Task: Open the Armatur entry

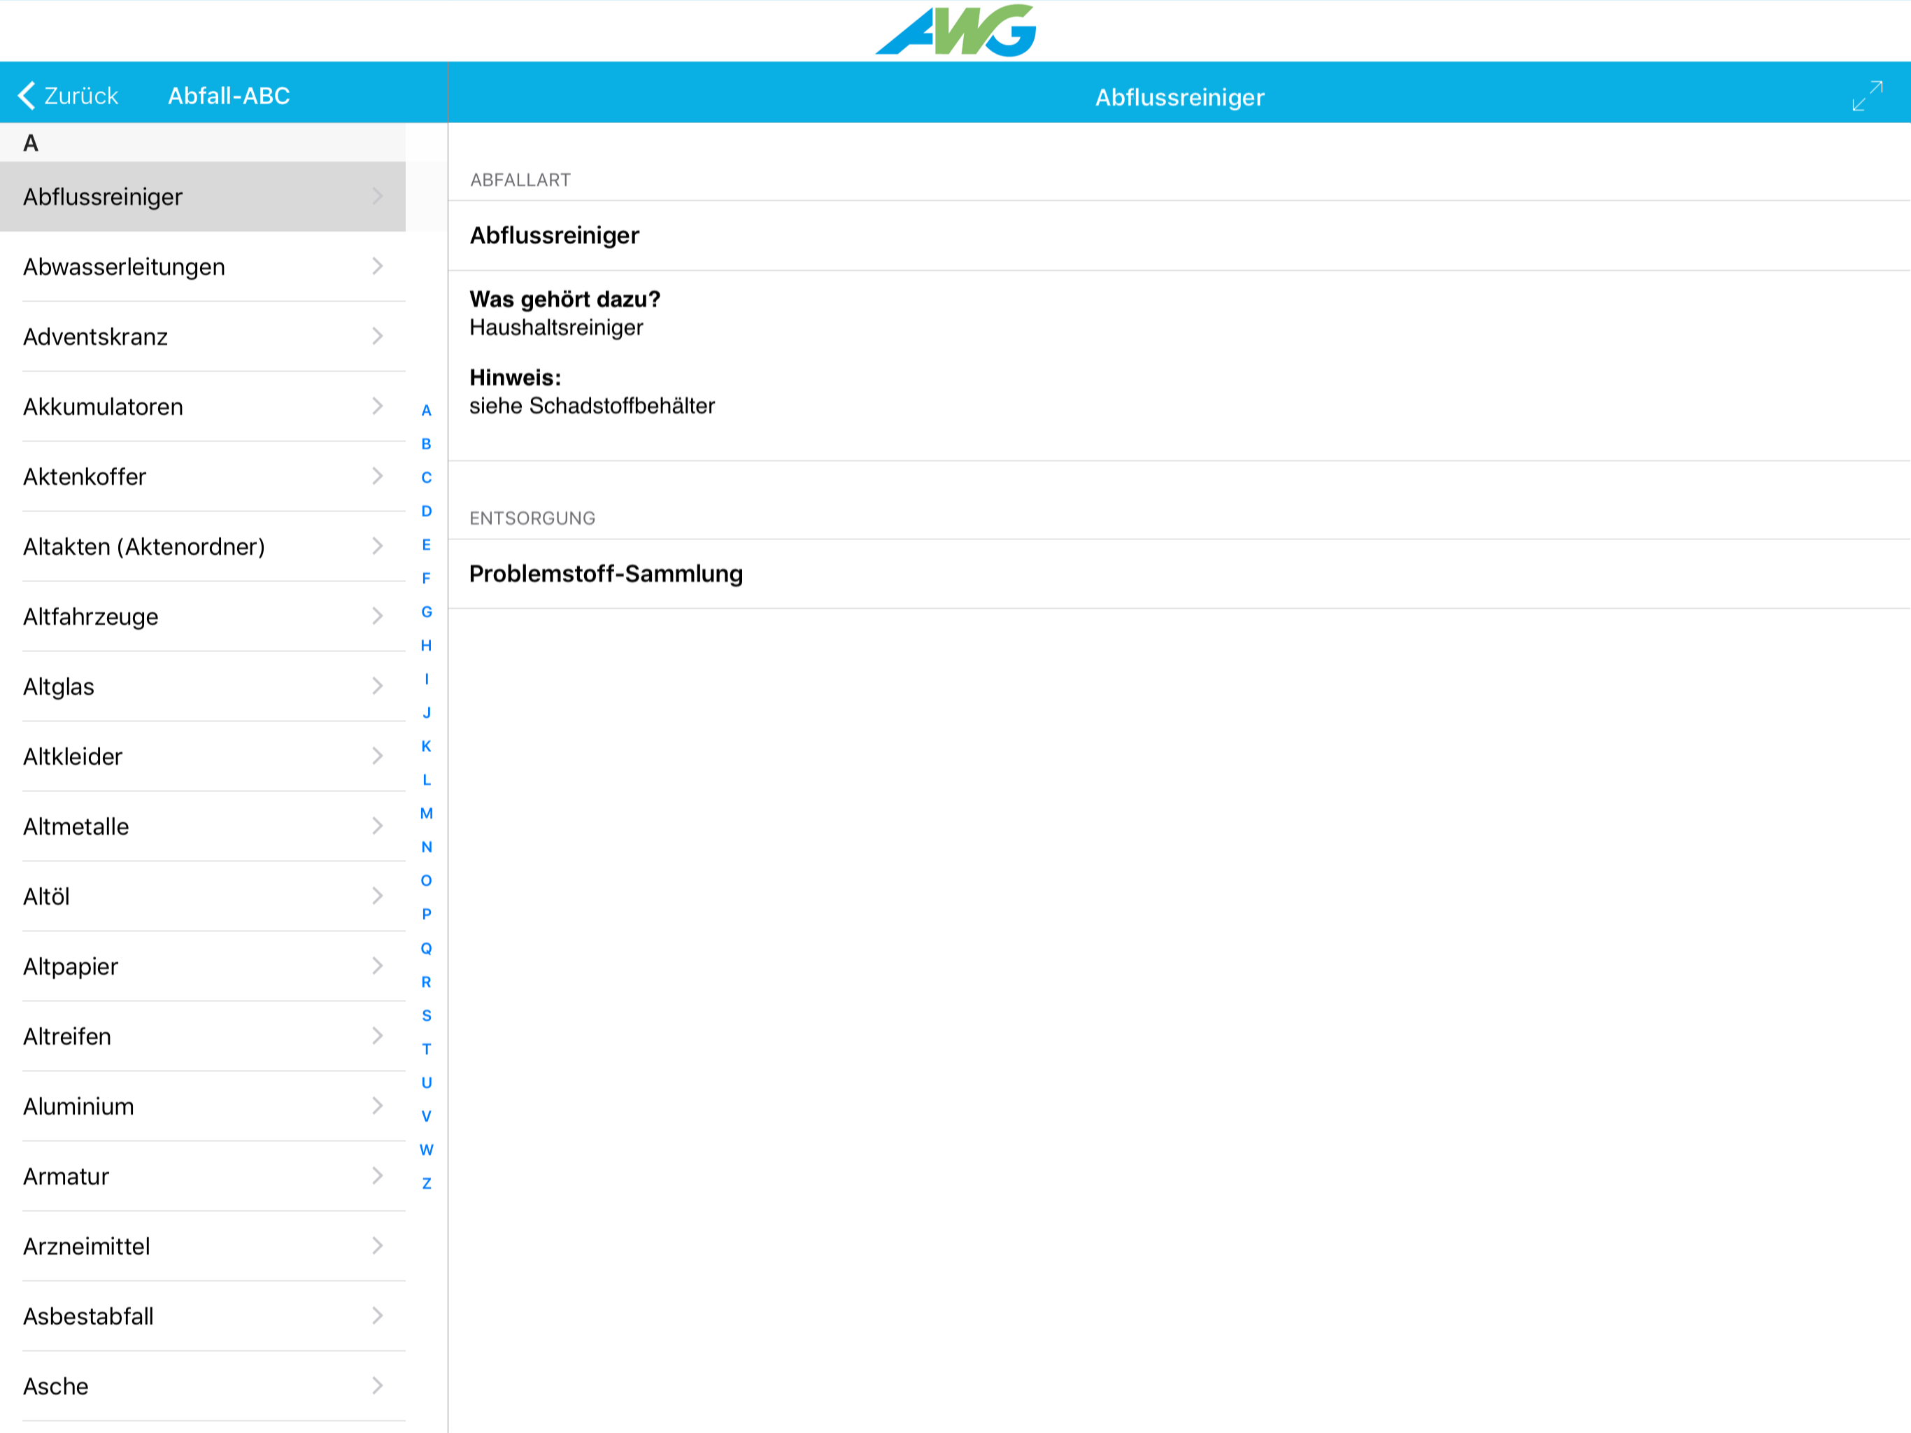Action: click(203, 1176)
